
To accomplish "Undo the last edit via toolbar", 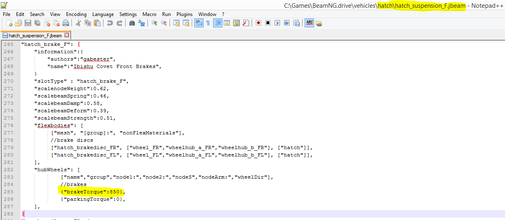I will (x=110, y=23).
